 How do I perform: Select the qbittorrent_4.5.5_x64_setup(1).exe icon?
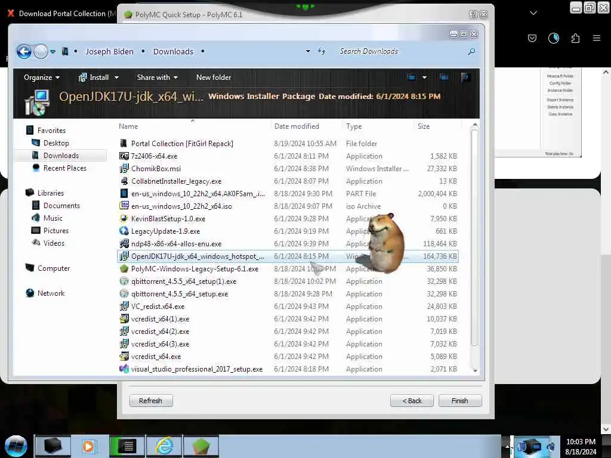pos(124,281)
